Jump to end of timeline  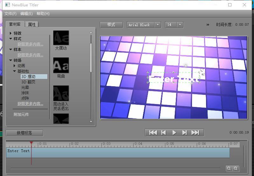[x=195, y=133]
